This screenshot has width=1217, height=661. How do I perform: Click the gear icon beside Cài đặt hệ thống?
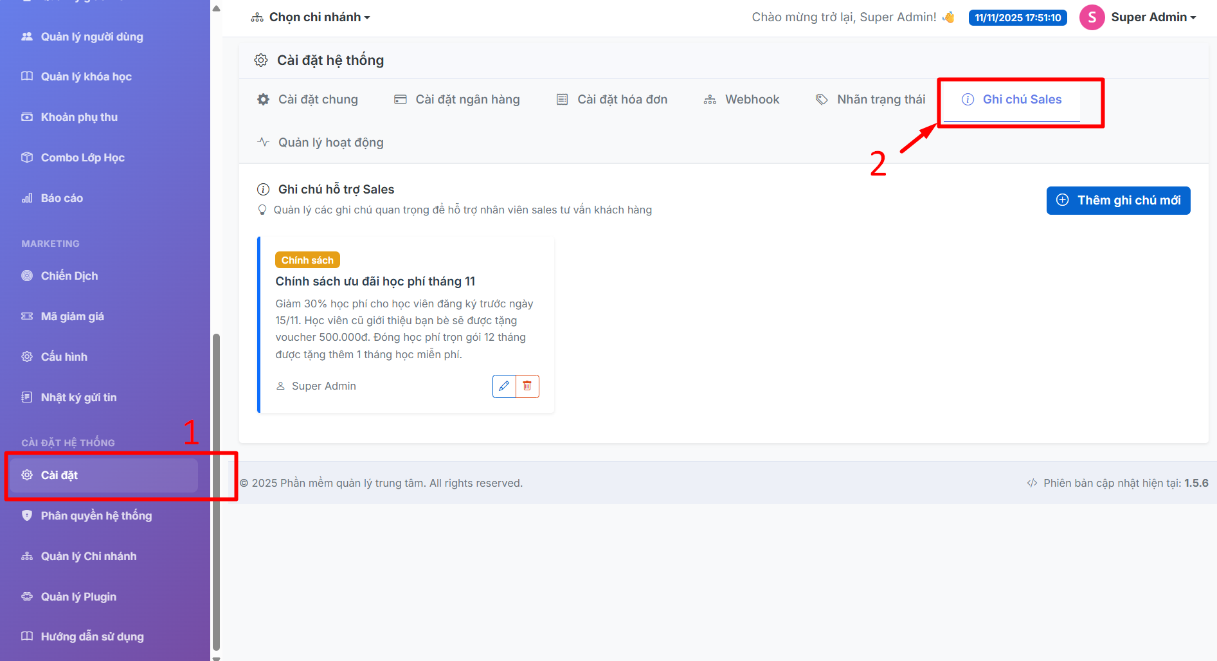click(x=261, y=60)
